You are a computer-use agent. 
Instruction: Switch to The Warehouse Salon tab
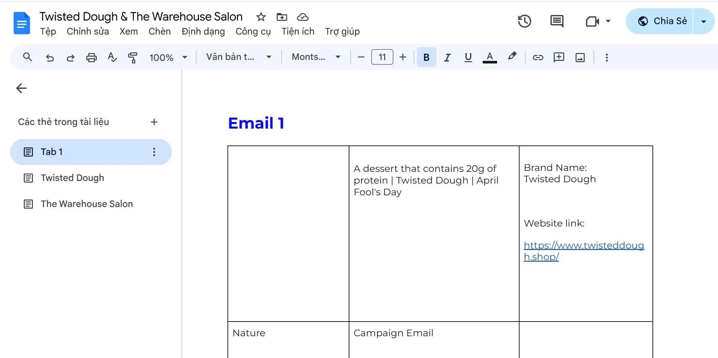pyautogui.click(x=87, y=204)
